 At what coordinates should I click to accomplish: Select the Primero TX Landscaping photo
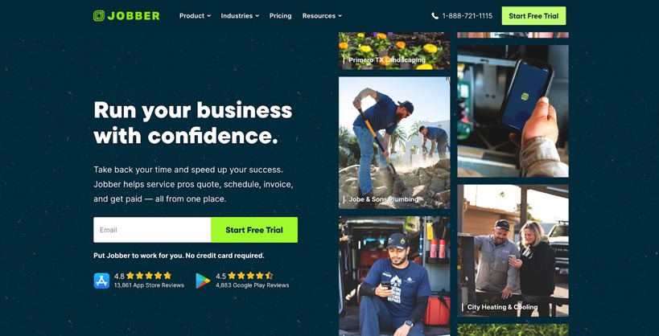394,51
